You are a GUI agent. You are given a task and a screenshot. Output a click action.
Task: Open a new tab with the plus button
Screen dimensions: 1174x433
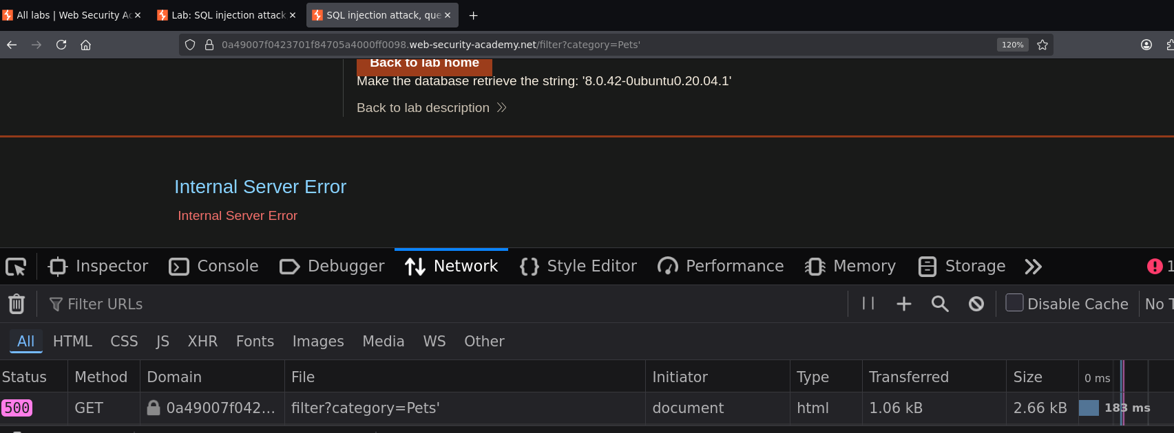(473, 15)
